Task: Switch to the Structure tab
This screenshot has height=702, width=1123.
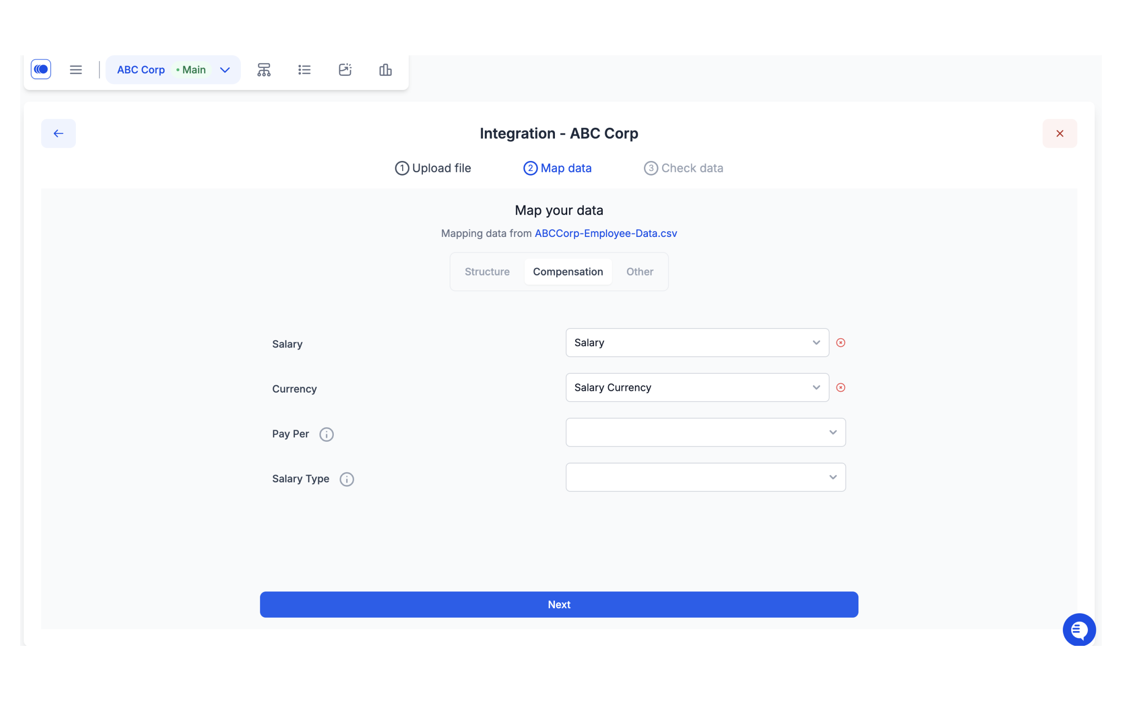Action: [x=487, y=271]
